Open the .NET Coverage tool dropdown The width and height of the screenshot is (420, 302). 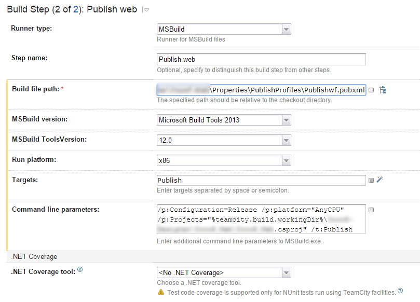click(286, 272)
